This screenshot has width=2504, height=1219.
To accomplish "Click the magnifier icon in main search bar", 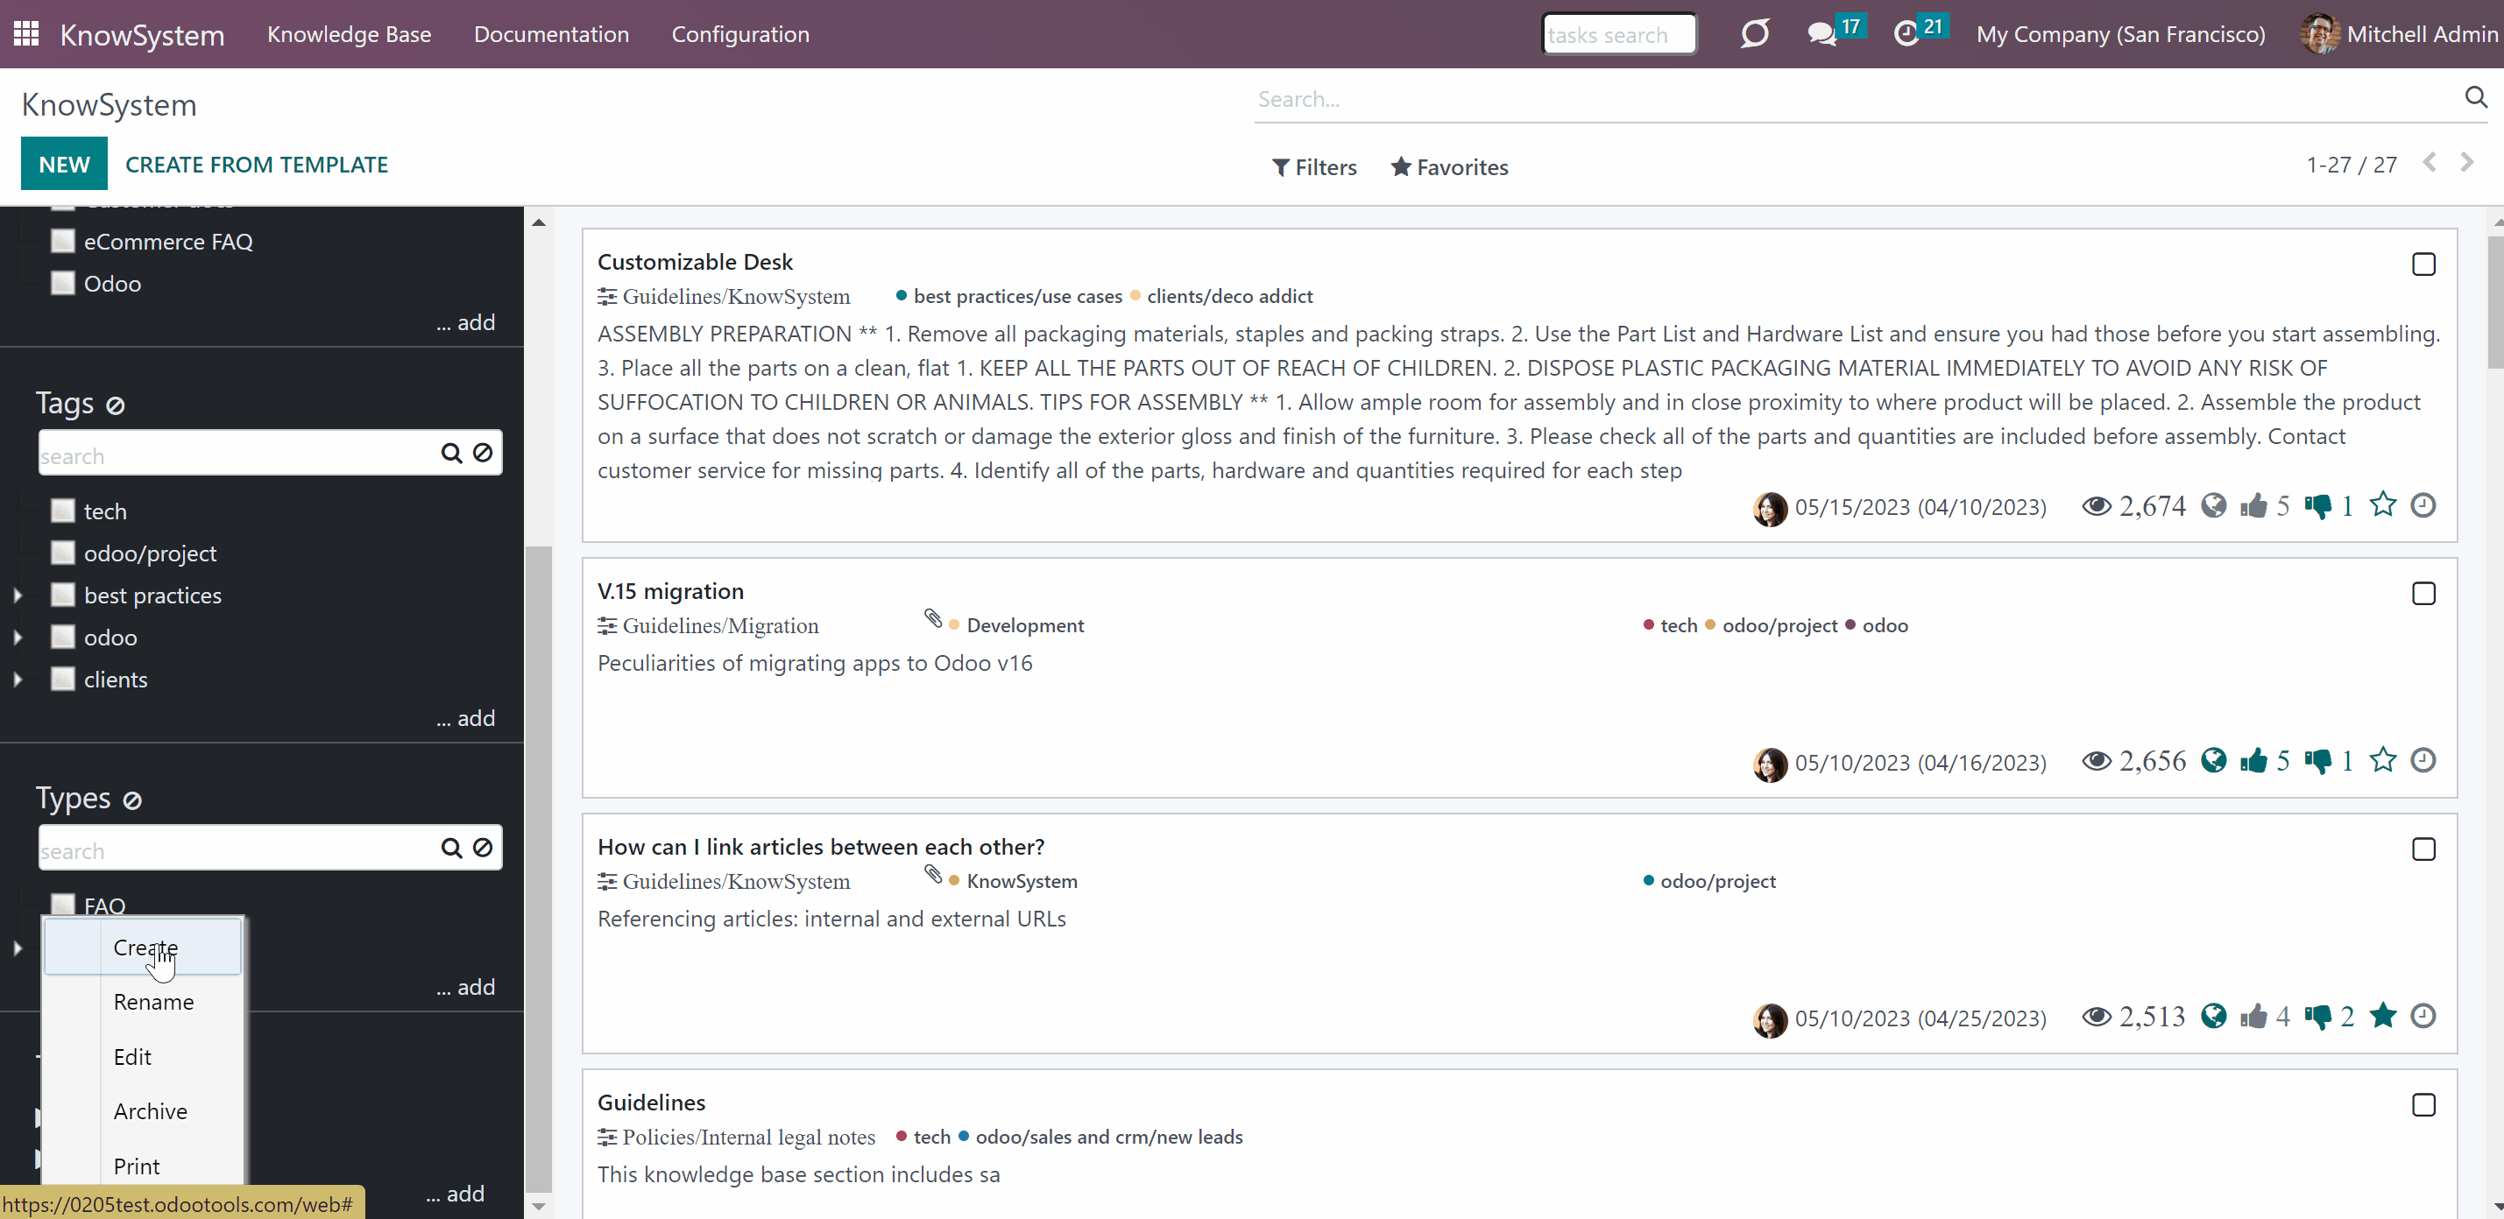I will 2475,97.
